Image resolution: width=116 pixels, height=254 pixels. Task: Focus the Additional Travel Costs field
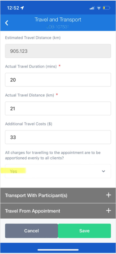pyautogui.click(x=58, y=137)
